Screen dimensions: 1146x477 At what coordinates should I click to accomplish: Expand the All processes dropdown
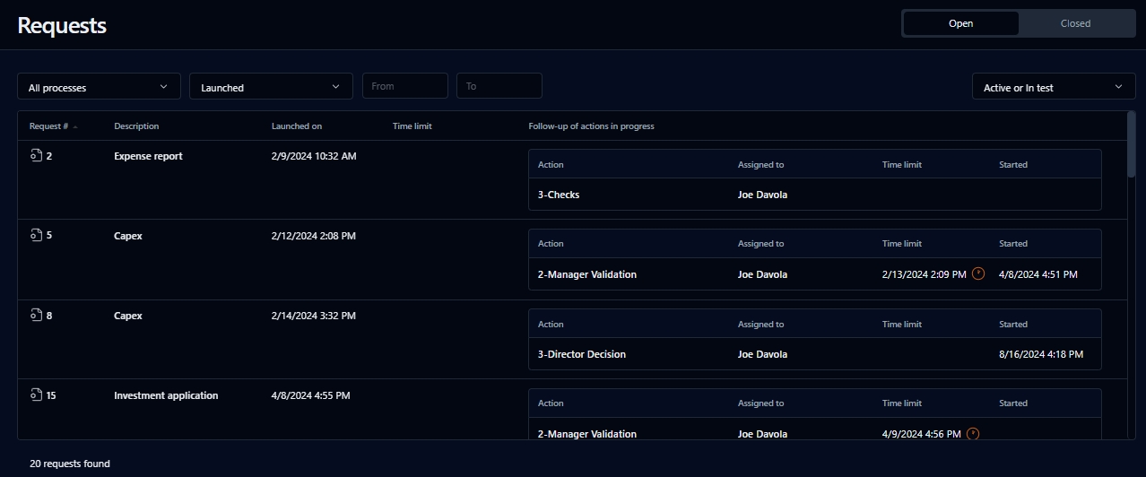point(99,87)
